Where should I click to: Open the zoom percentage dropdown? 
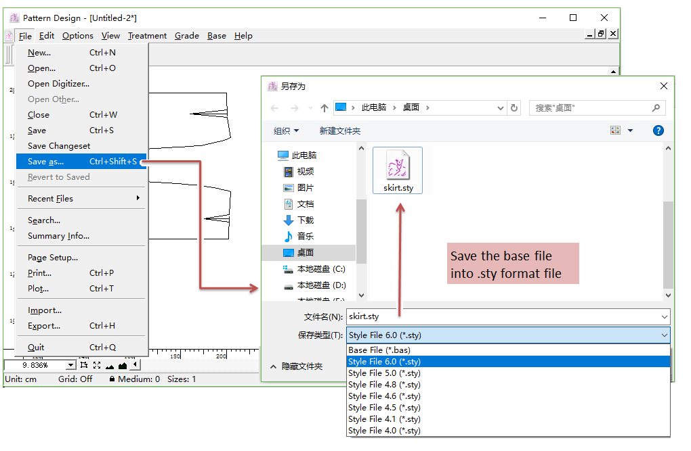(70, 365)
